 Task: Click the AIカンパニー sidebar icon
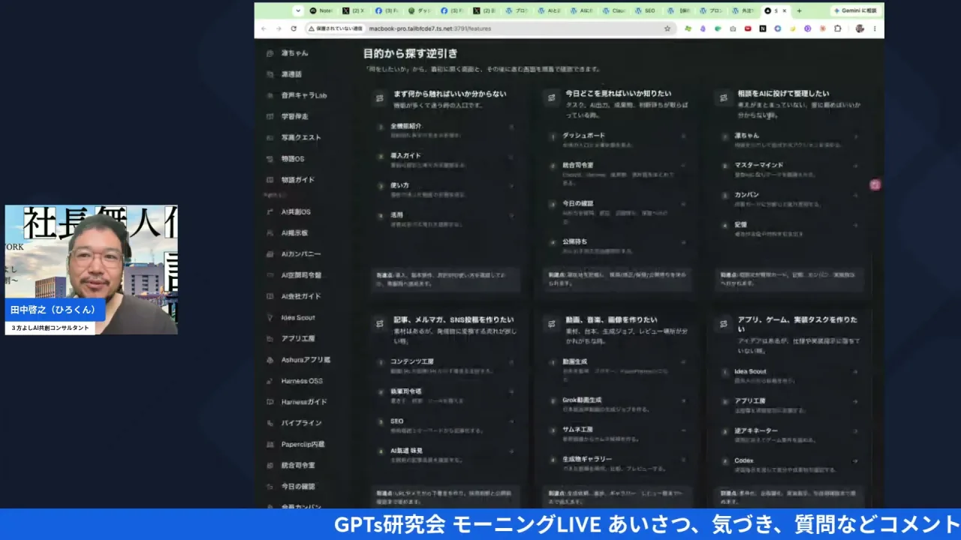click(270, 253)
